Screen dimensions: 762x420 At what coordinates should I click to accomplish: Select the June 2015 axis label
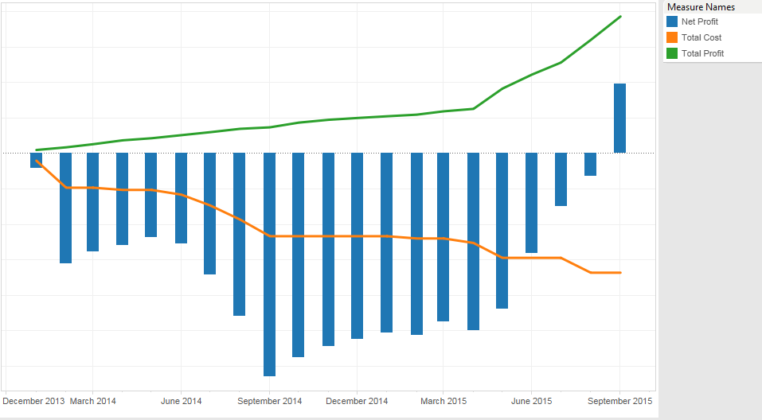[x=531, y=401]
